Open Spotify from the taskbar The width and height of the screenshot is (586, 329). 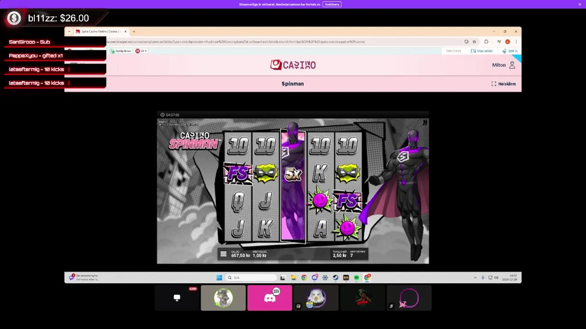(x=357, y=277)
